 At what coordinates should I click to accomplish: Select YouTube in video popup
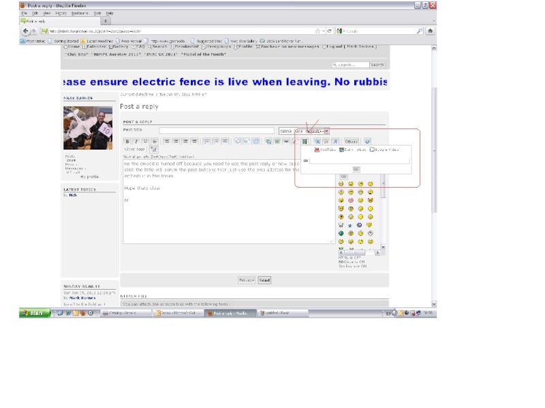click(325, 150)
